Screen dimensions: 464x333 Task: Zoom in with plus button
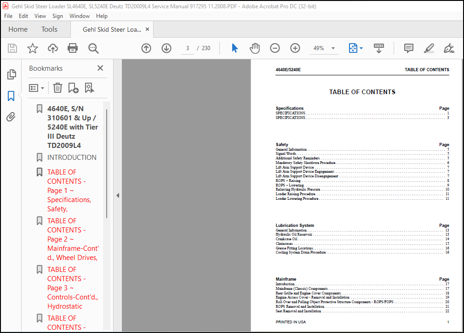pyautogui.click(x=295, y=48)
